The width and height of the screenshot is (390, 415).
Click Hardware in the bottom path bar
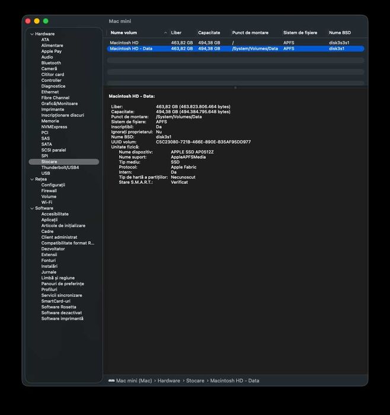point(169,381)
